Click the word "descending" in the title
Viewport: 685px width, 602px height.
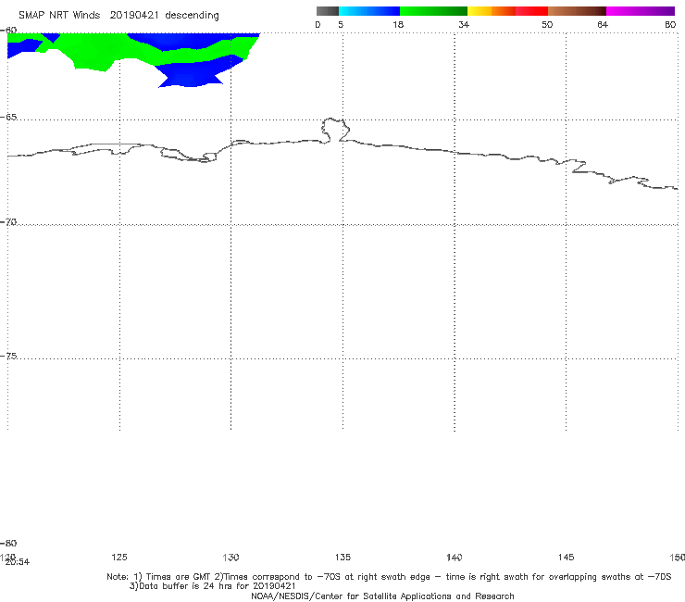point(193,16)
